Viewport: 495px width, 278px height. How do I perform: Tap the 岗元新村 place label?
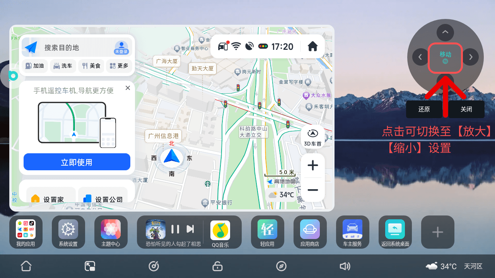[x=248, y=72]
